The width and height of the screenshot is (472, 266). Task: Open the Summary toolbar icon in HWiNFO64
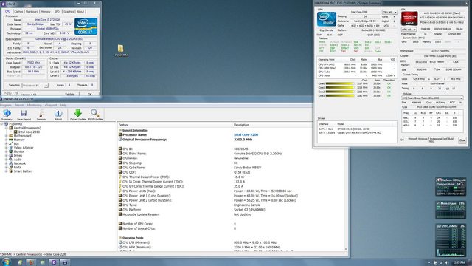pyautogui.click(x=7, y=115)
